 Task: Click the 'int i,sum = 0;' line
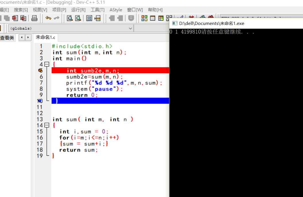point(84,132)
